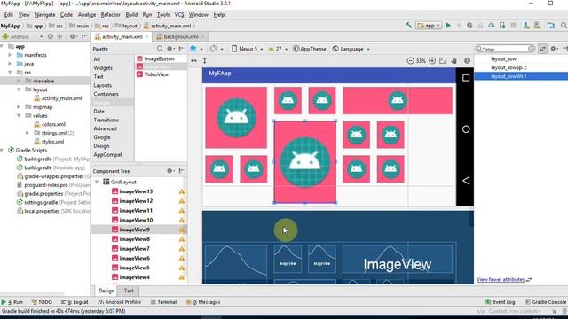
Task: Click the AppTheme theme button
Action: tap(310, 49)
